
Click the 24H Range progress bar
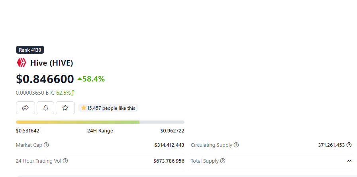coord(100,122)
